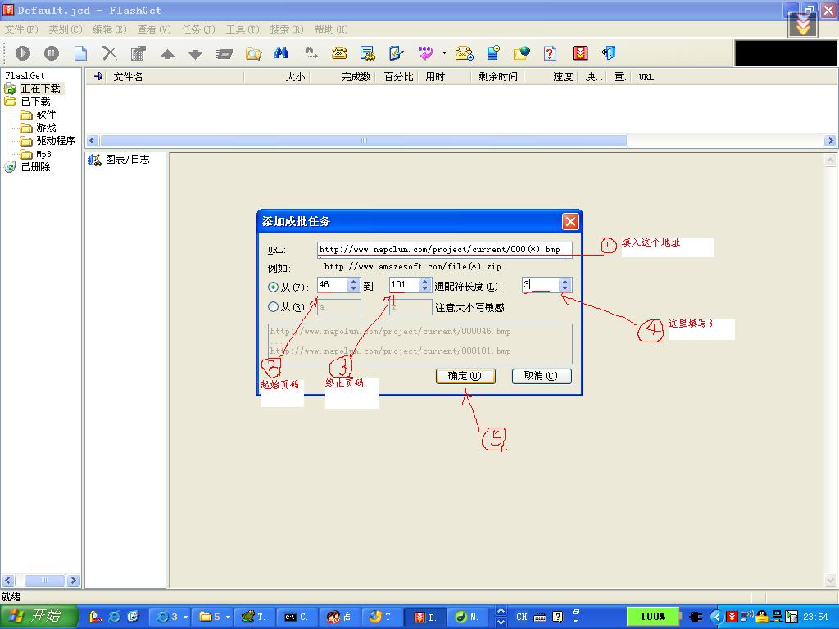Click the left tree pane horizontal scrollbar thumb

coord(45,581)
